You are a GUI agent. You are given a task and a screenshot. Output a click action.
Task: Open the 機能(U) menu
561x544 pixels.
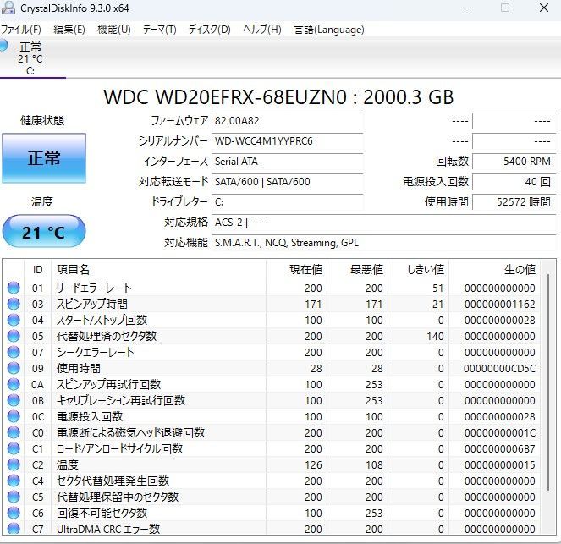(x=114, y=30)
